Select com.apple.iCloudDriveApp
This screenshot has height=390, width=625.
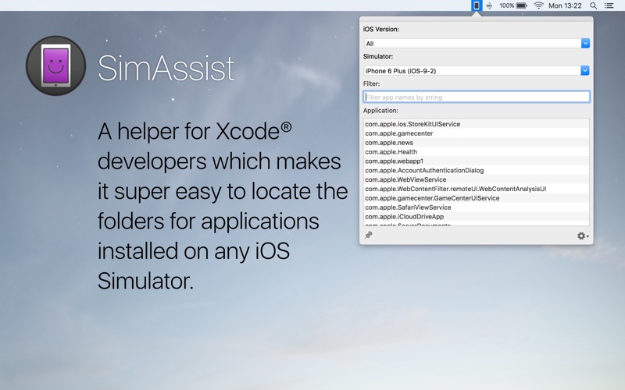coord(477,217)
